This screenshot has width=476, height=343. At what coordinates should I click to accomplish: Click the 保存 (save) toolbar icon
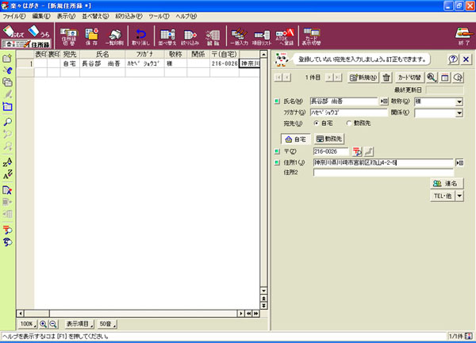tap(91, 35)
